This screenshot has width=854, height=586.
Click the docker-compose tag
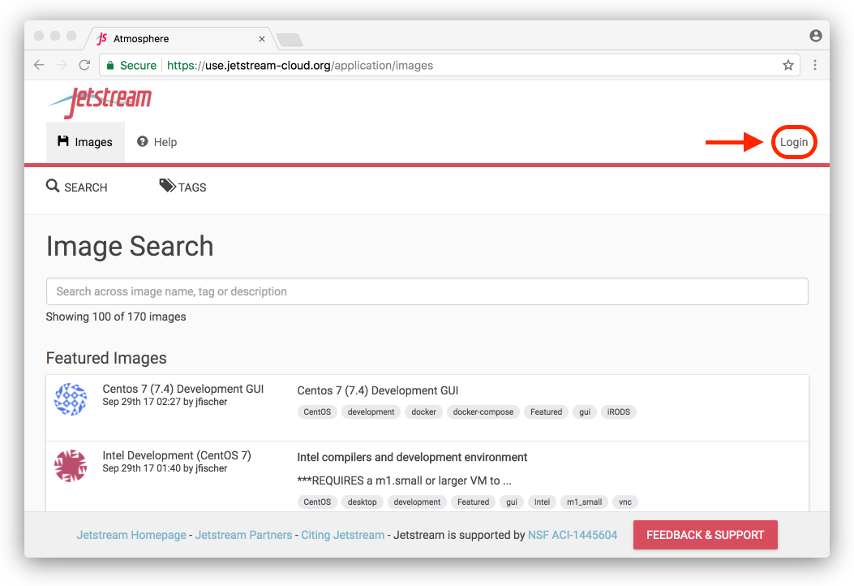pyautogui.click(x=483, y=411)
